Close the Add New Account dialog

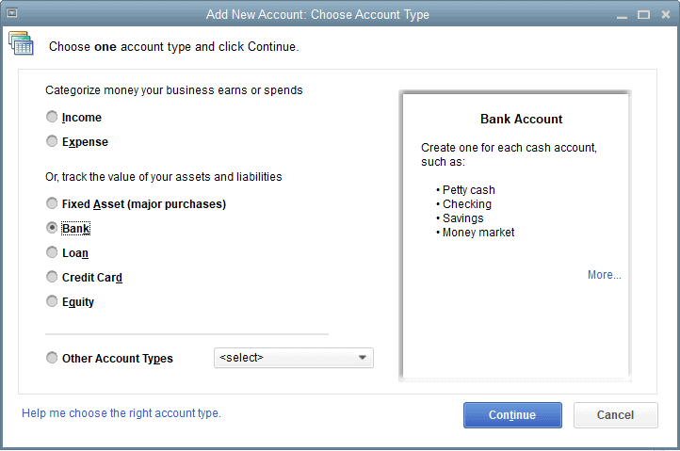(x=664, y=14)
